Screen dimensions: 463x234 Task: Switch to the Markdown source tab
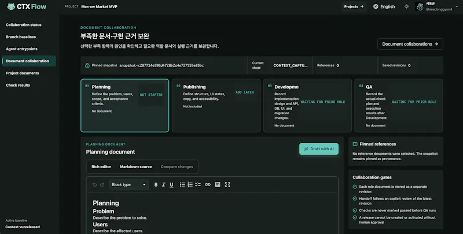136,167
